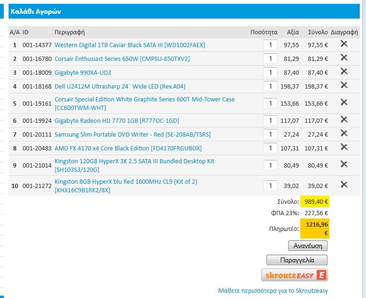
Task: Focus quantity field for Gigabyte Radeon HD 7770
Action: pyautogui.click(x=270, y=120)
